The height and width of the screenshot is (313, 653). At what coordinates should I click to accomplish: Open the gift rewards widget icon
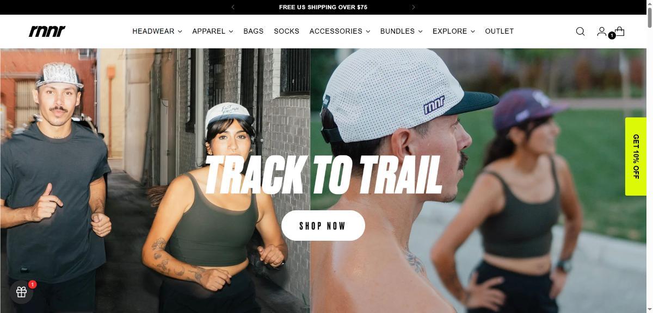pyautogui.click(x=21, y=292)
